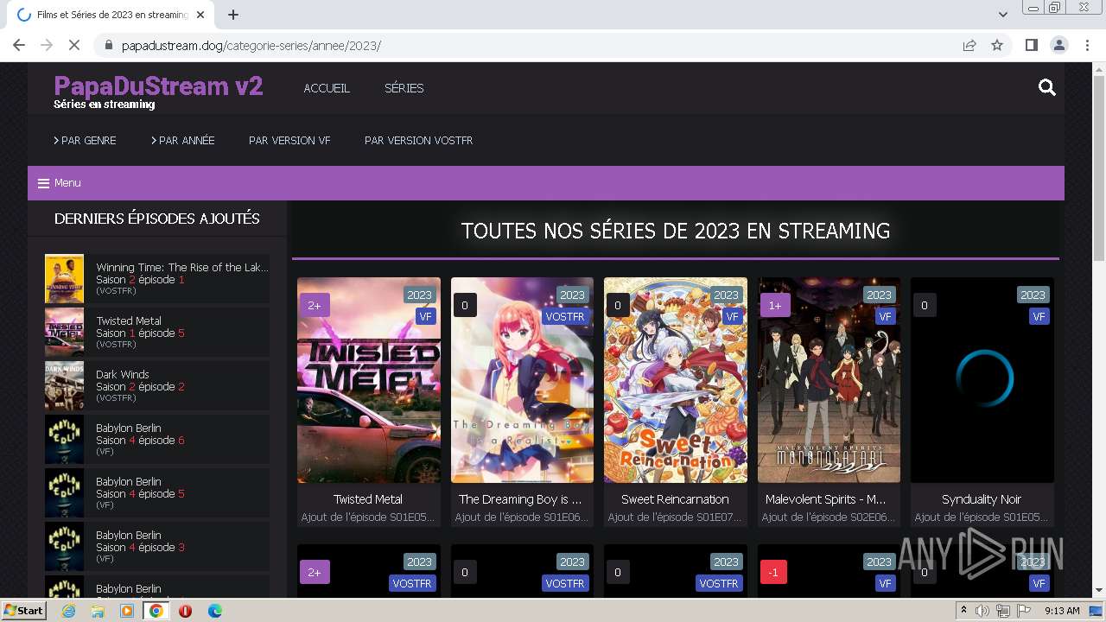Expand the PAR ANNÉE submenu

pos(183,140)
